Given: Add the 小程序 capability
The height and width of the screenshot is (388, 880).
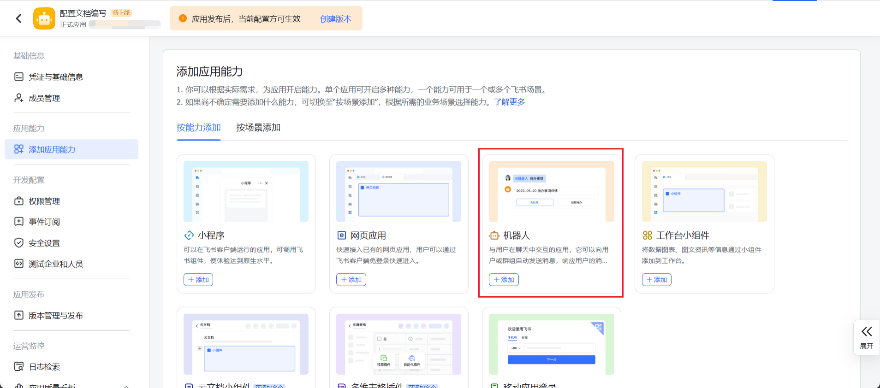Looking at the screenshot, I should [198, 280].
